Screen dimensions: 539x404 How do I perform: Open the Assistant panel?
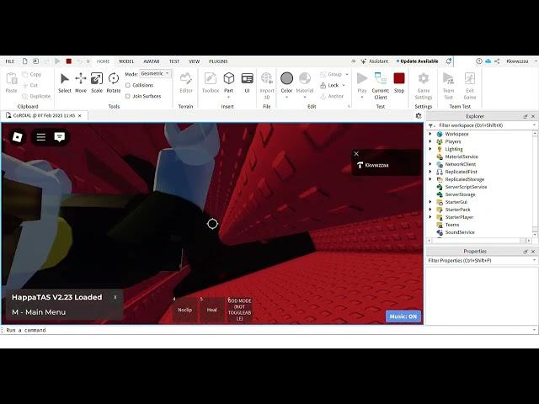tap(375, 61)
